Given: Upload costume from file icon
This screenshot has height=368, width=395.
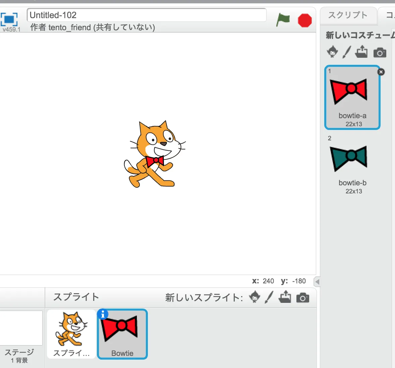Looking at the screenshot, I should tap(361, 51).
